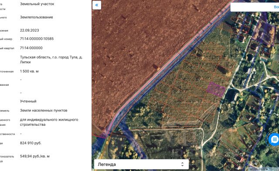279x171 pixels.
Task: Click the white search box at top right
Action: click(x=255, y=7)
